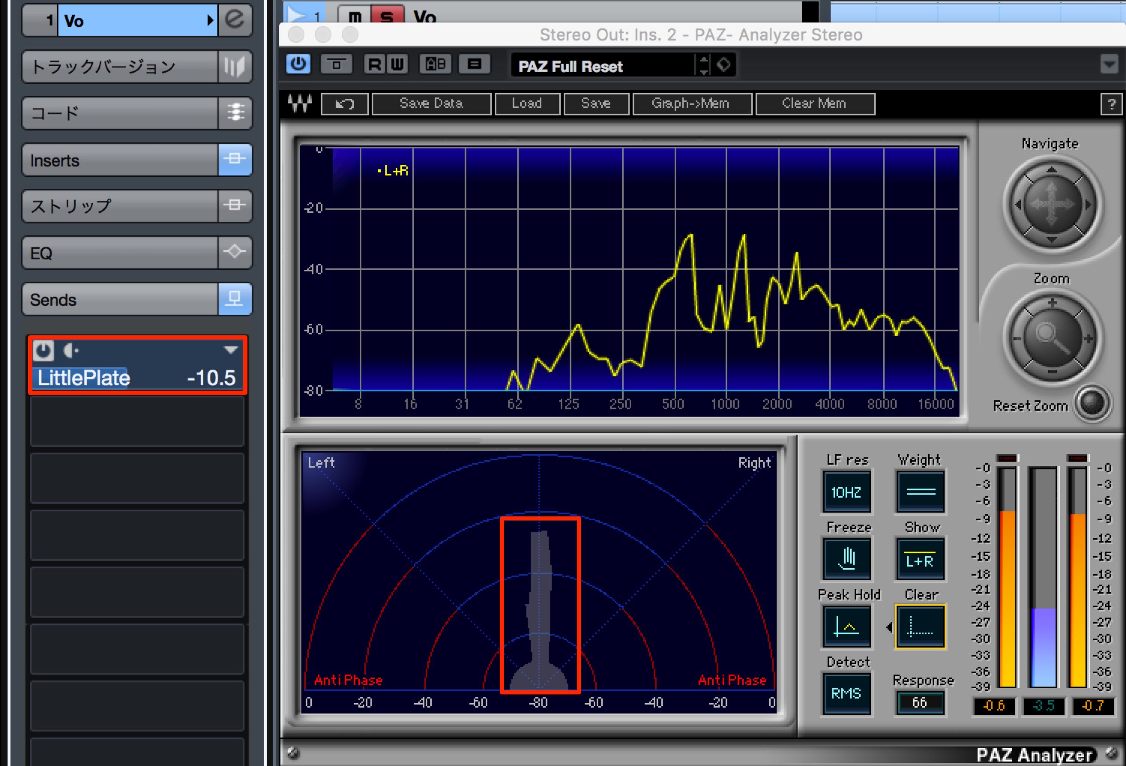The width and height of the screenshot is (1126, 766).
Task: Click the right meter clip indicator
Action: click(x=1077, y=458)
